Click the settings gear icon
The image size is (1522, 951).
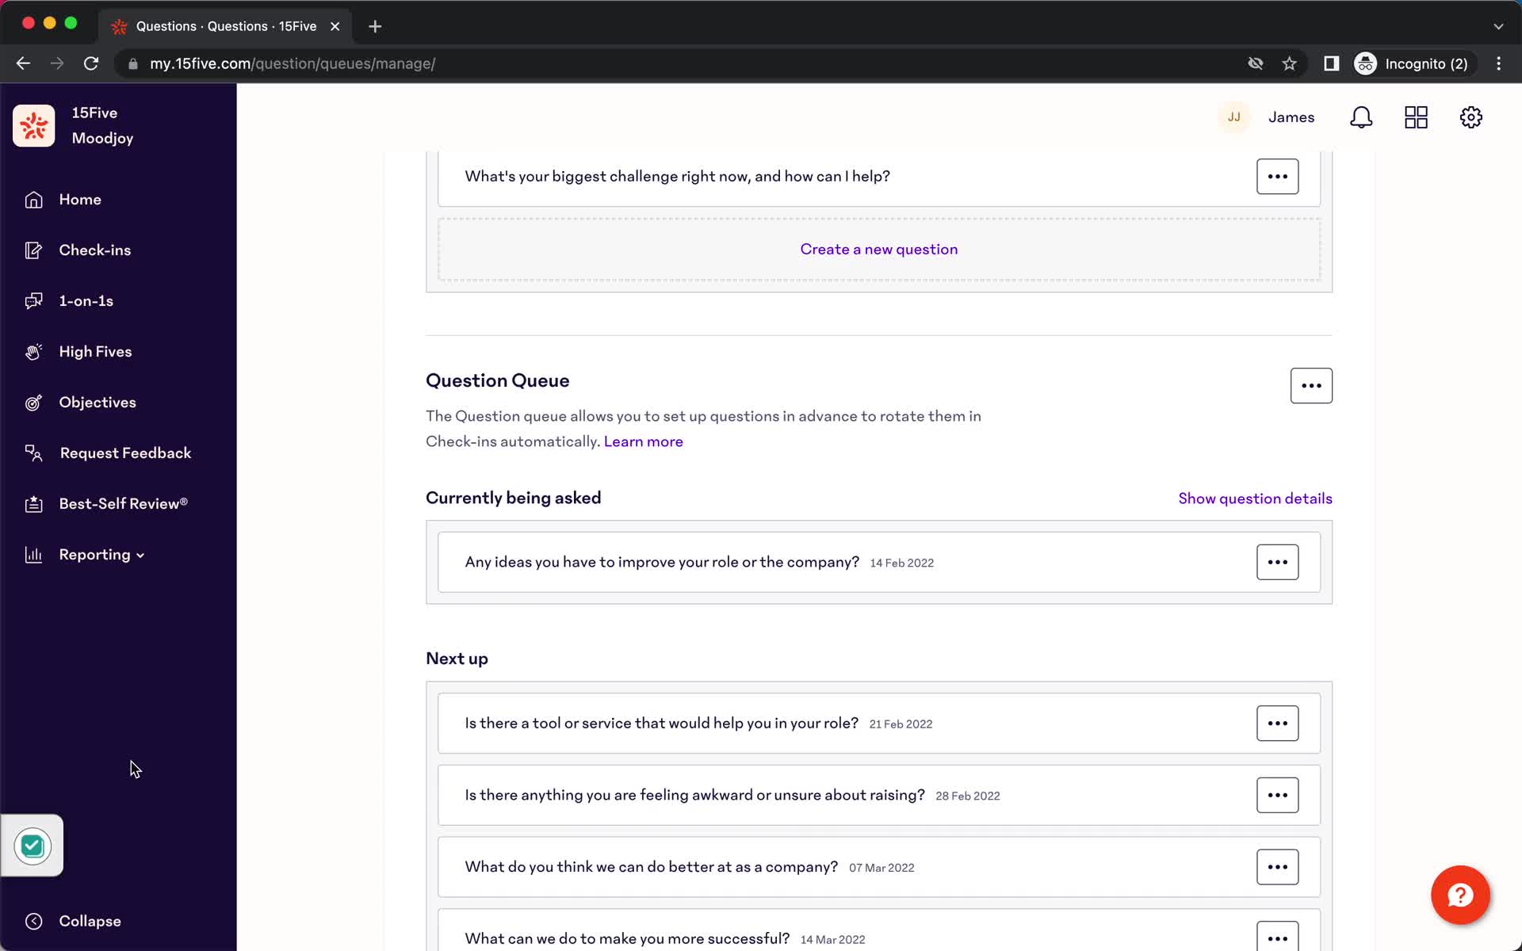pos(1471,117)
